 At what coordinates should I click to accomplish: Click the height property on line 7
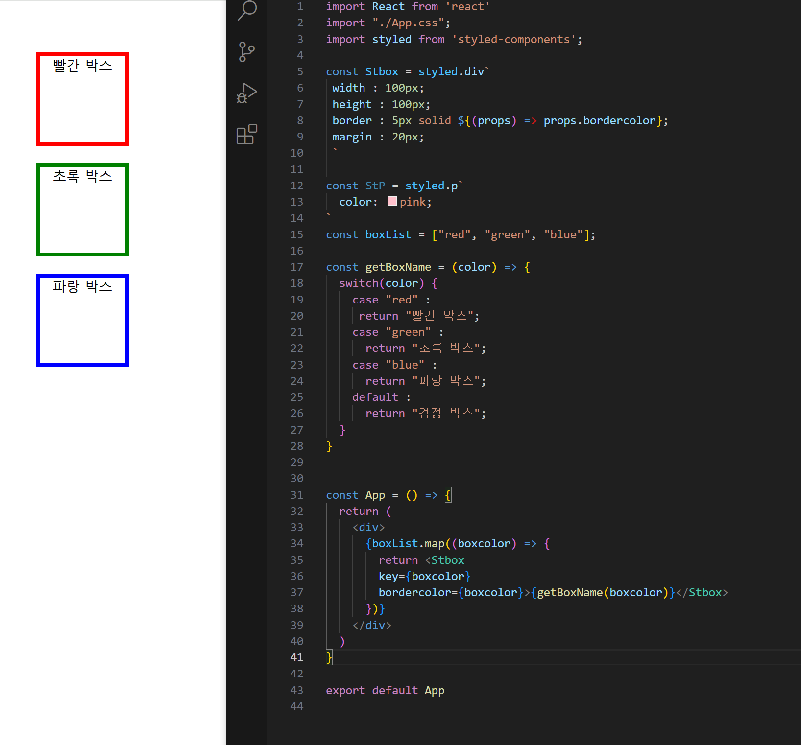click(x=352, y=104)
